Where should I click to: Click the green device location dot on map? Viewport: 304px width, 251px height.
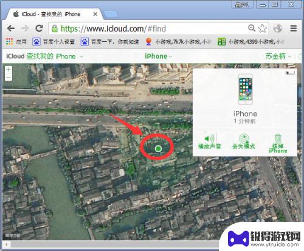(158, 149)
